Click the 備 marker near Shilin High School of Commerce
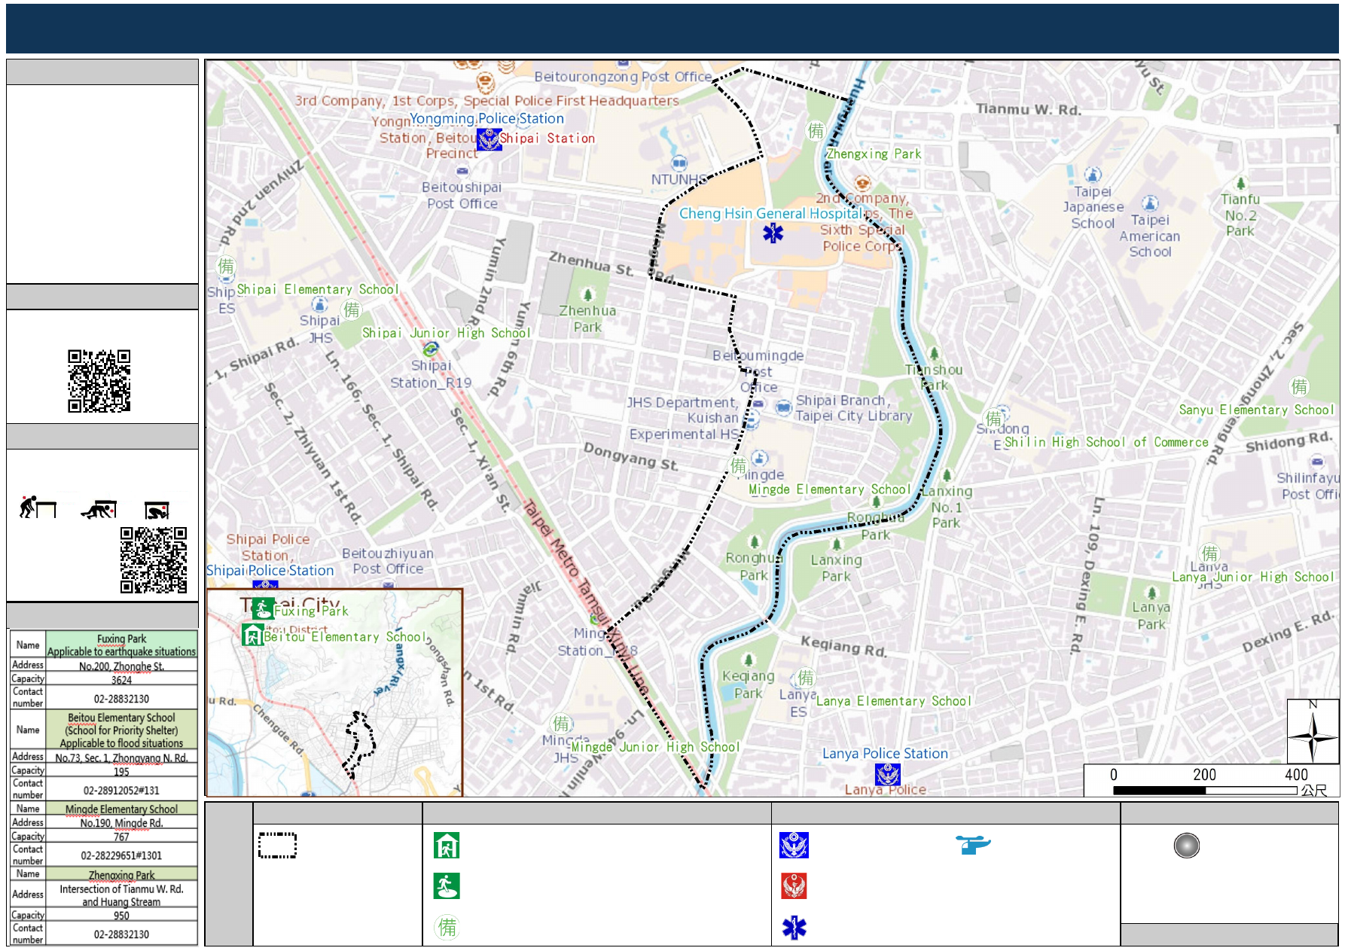The image size is (1345, 951). 994,418
